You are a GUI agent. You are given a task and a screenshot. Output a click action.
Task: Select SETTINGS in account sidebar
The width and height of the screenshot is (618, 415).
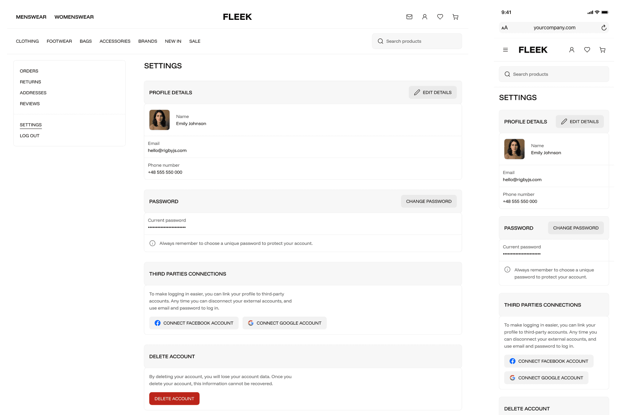[x=31, y=125]
